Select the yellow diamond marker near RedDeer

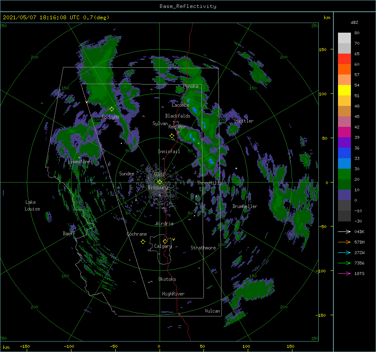click(x=172, y=136)
